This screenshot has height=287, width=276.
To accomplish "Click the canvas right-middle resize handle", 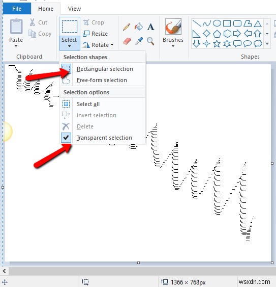I will [x=272, y=163].
